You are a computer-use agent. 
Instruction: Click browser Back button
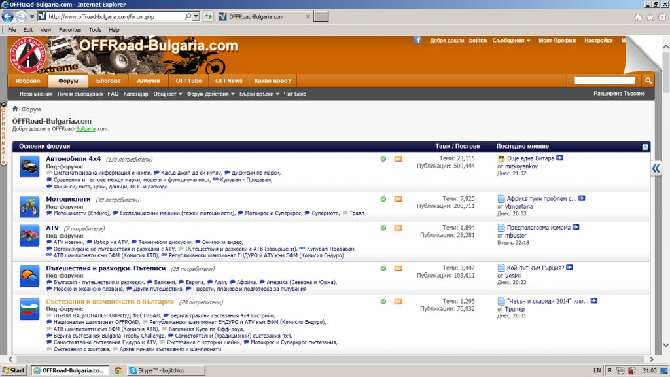tap(8, 16)
